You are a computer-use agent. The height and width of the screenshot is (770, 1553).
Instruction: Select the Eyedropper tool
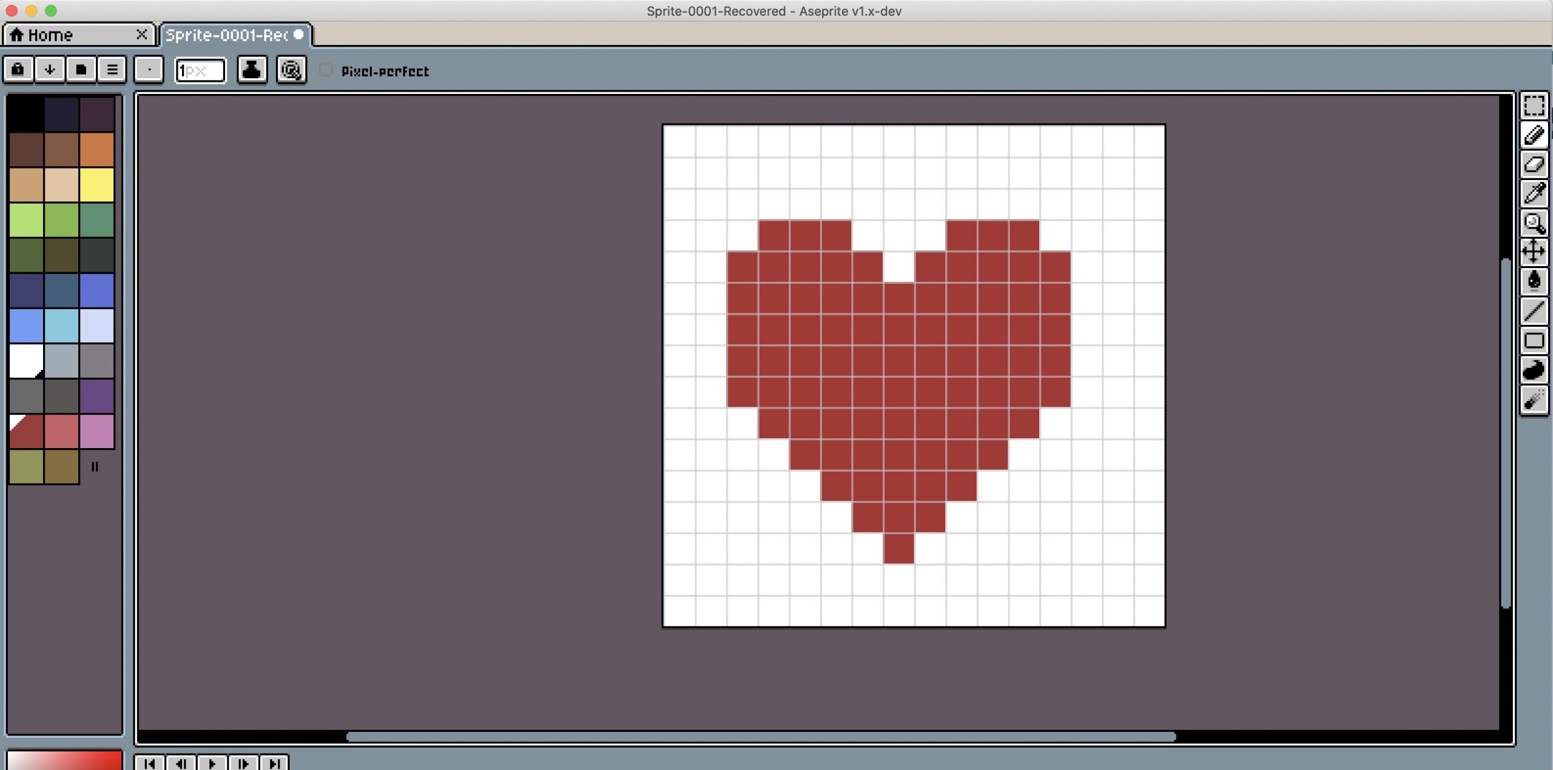[1534, 193]
